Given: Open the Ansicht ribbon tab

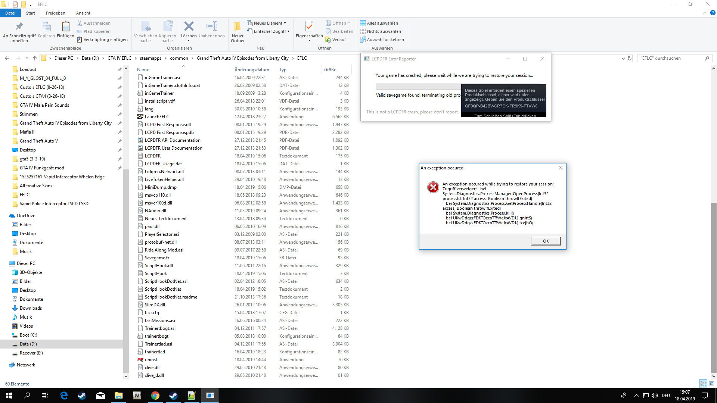Looking at the screenshot, I should pos(83,13).
